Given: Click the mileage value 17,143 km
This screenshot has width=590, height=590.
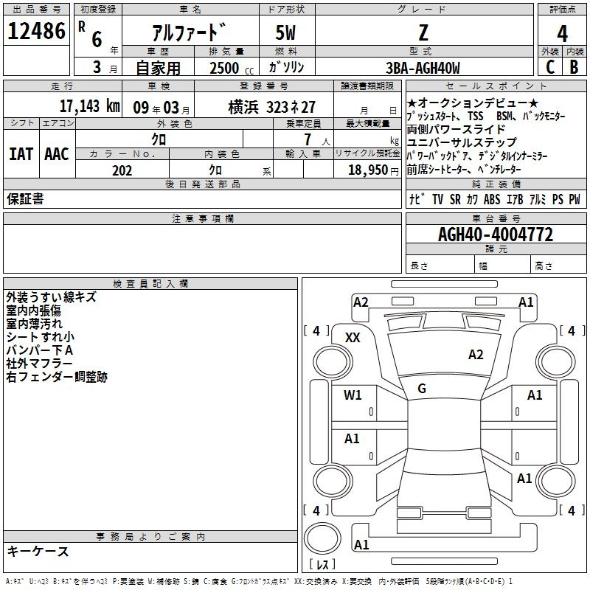Looking at the screenshot, I should pyautogui.click(x=90, y=106).
